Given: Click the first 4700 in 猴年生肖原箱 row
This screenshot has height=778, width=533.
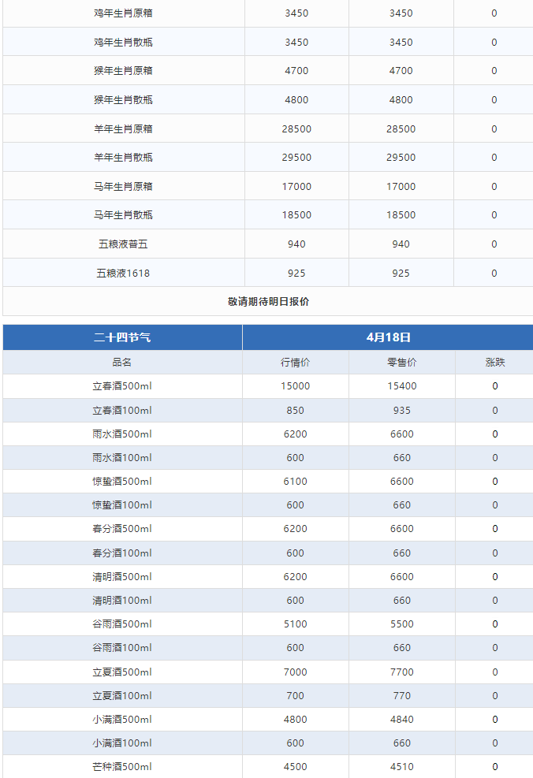Looking at the screenshot, I should point(296,71).
